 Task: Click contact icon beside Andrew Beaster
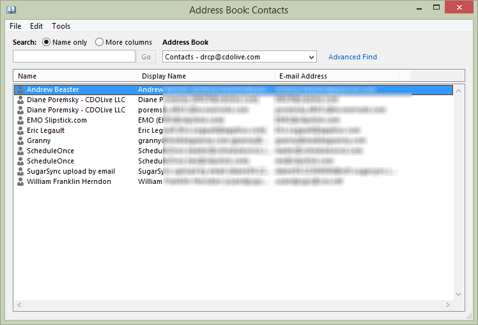pyautogui.click(x=20, y=89)
